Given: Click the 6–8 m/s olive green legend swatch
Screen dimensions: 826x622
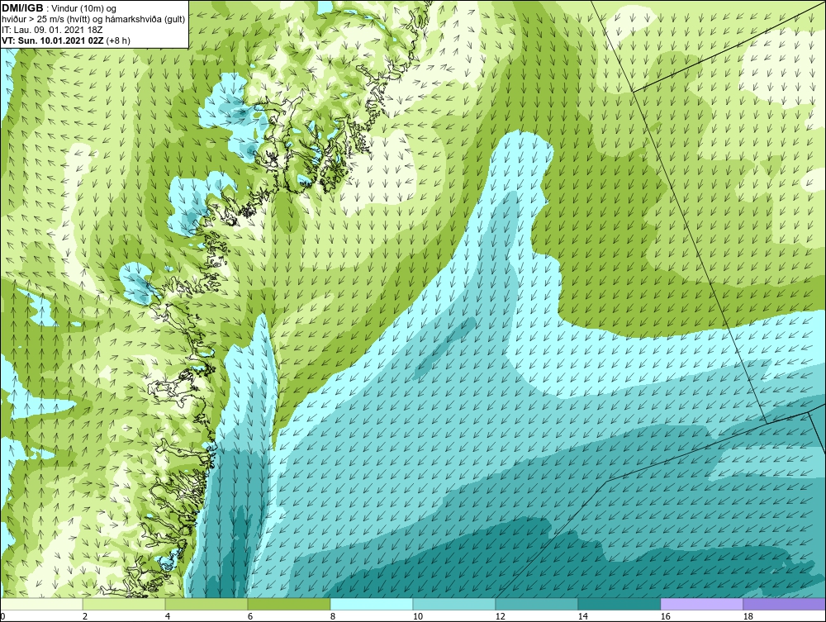Looking at the screenshot, I should 289,604.
